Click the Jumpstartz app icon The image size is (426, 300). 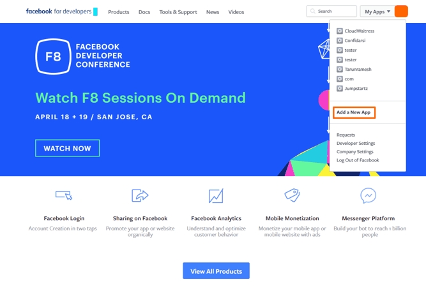(x=340, y=89)
